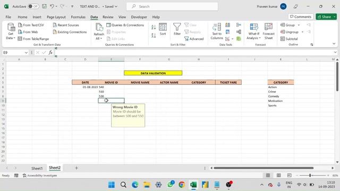
Task: Open Recent Sources
Action: point(66,25)
